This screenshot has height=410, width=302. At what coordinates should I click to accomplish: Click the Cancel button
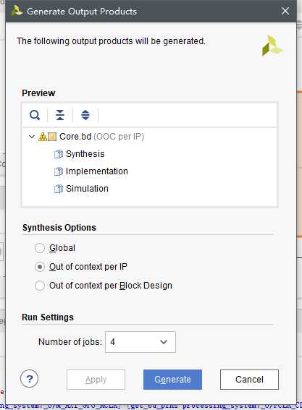(249, 380)
